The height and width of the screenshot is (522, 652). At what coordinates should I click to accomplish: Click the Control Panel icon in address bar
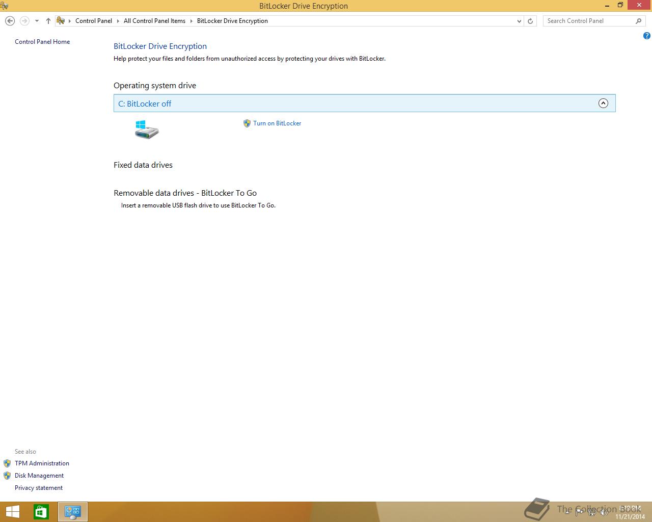(x=61, y=21)
